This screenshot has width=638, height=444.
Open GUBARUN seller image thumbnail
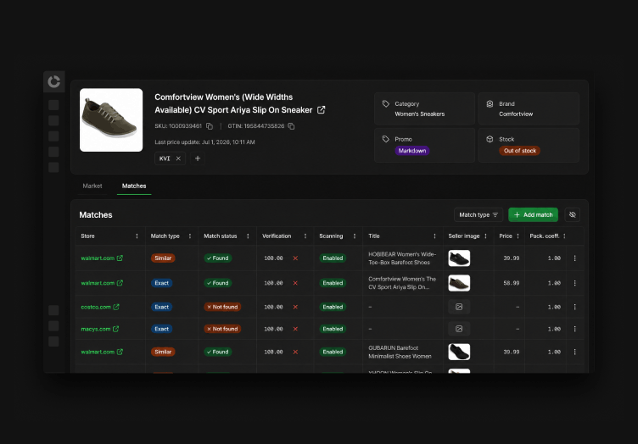point(459,352)
